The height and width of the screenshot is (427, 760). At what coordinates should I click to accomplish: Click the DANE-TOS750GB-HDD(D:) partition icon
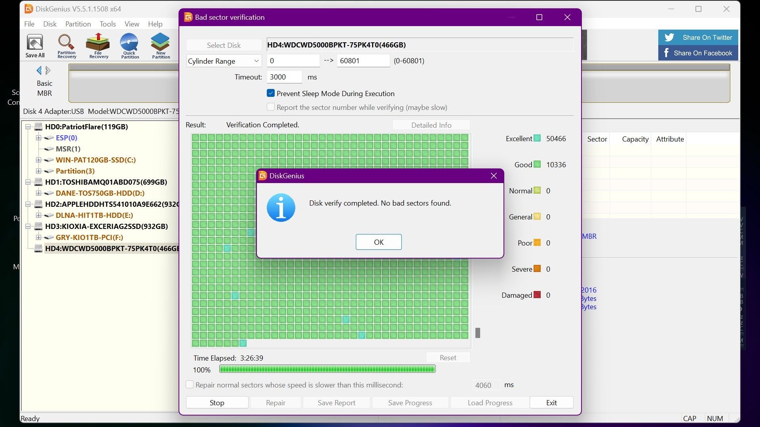[x=49, y=193]
